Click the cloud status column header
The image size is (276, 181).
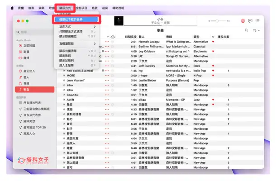[x=113, y=37]
